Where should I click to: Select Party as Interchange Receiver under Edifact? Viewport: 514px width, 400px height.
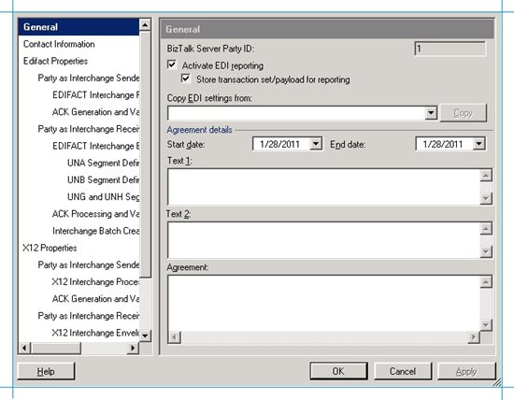point(89,129)
